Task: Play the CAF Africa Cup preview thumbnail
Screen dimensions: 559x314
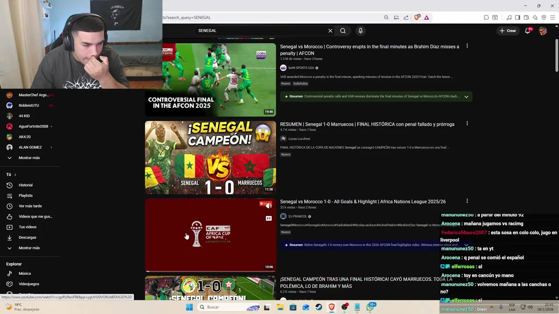Action: point(210,235)
